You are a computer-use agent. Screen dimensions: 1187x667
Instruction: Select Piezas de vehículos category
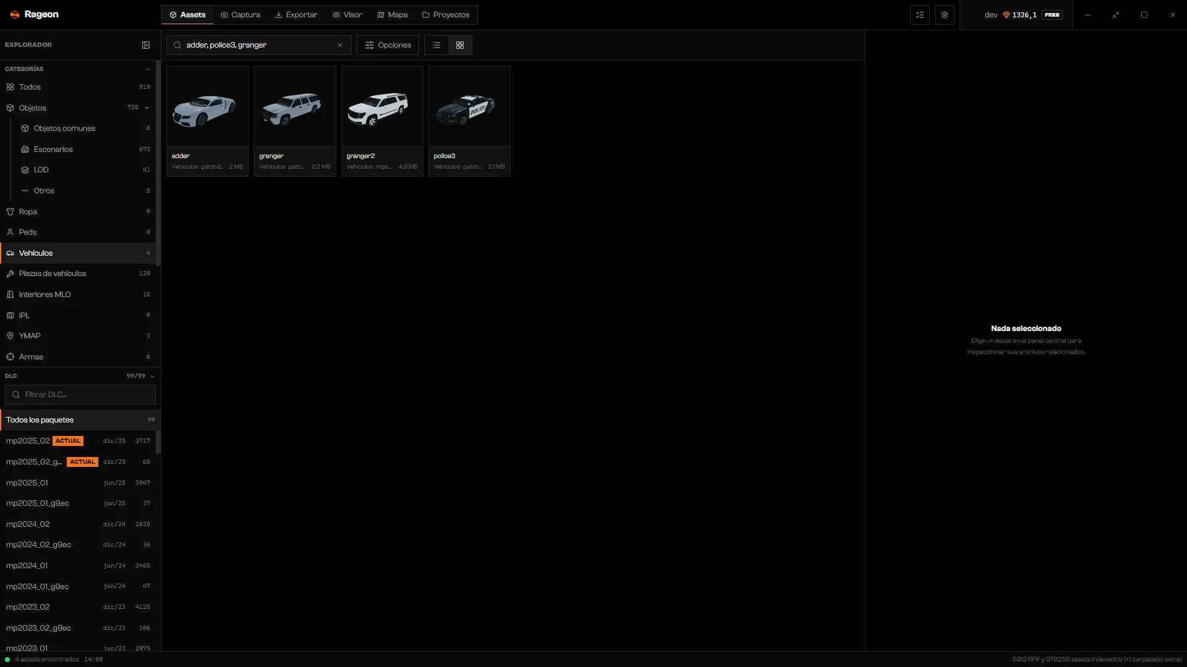(x=78, y=274)
